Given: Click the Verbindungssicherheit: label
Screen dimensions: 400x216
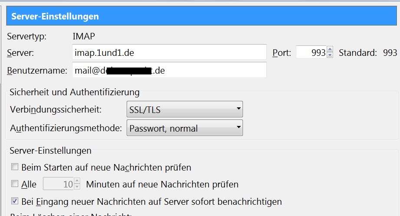Looking at the screenshot, I should click(56, 110).
